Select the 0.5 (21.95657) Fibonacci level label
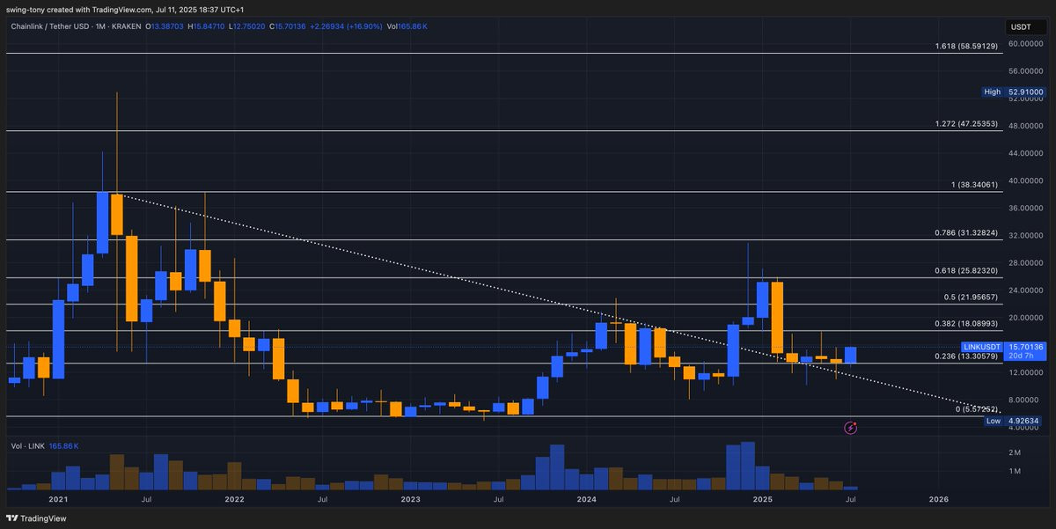Screen dimensions: 1056x529 tap(970, 298)
